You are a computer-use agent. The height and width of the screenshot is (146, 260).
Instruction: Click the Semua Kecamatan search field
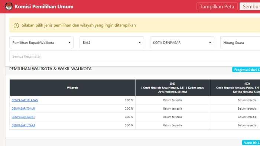[x=134, y=56]
